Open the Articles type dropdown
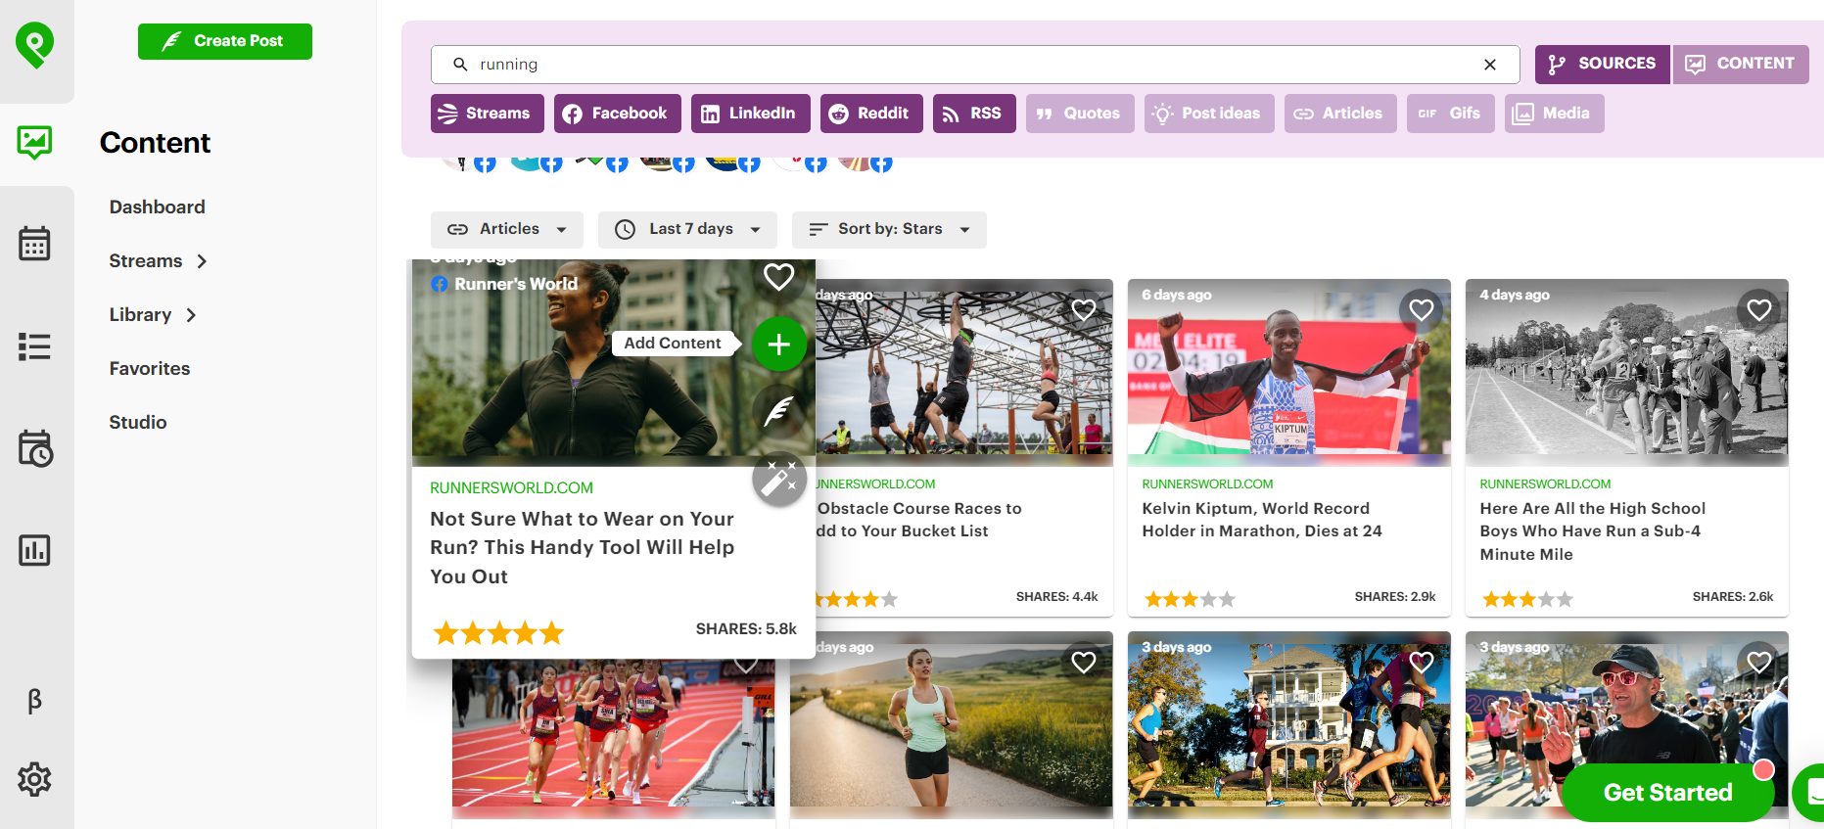The image size is (1824, 829). [507, 229]
